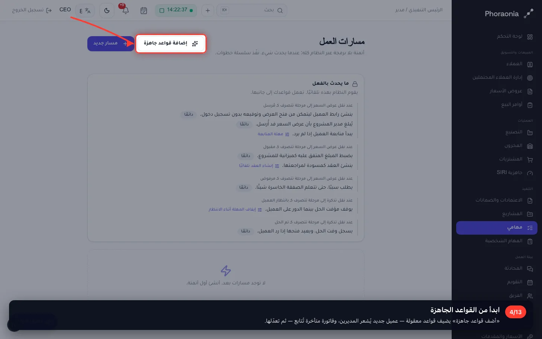The height and width of the screenshot is (339, 542).
Task: Open العملاء customers icon in sidebar
Action: click(x=530, y=64)
